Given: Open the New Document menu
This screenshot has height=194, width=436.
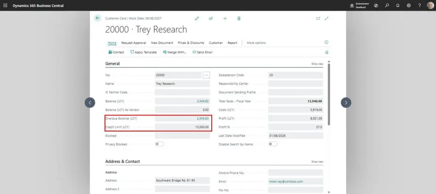Looking at the screenshot, I should 162,43.
